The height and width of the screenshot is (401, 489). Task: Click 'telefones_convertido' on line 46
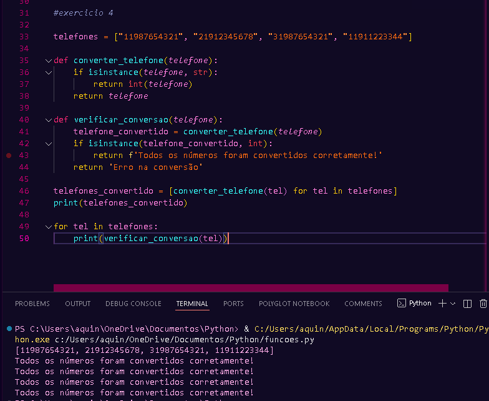[x=104, y=191]
